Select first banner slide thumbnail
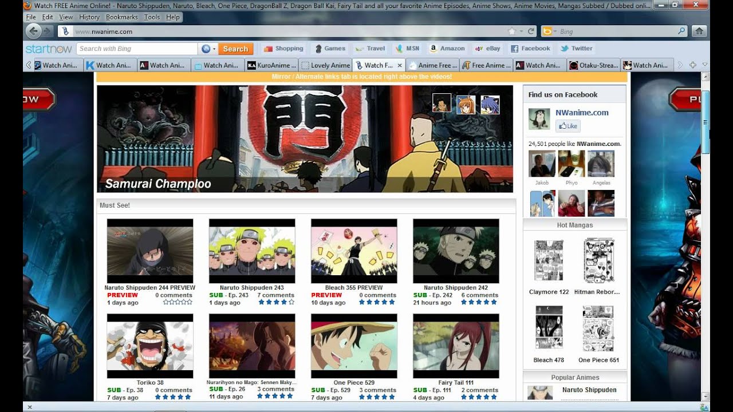733x412 pixels. [442, 103]
